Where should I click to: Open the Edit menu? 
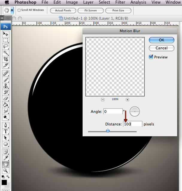57,2
